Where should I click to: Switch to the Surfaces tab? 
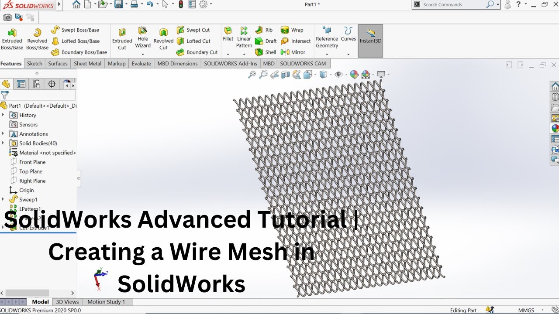pos(58,63)
